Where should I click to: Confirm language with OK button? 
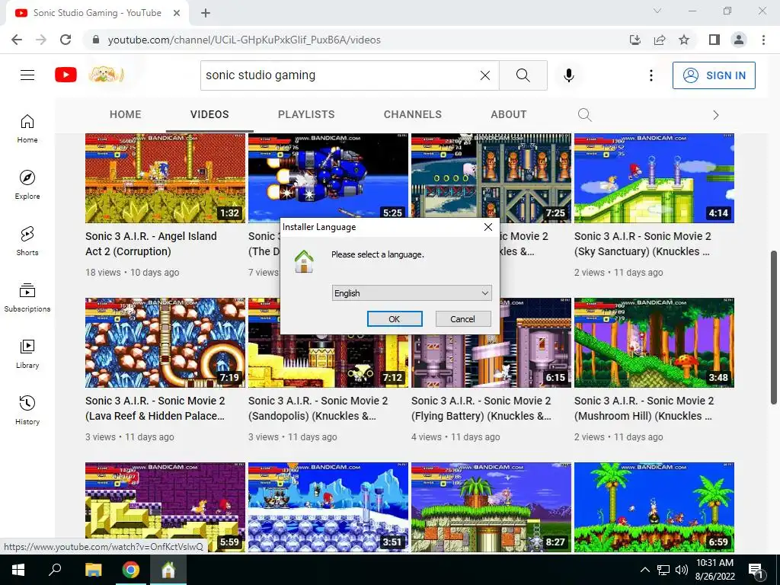395,319
